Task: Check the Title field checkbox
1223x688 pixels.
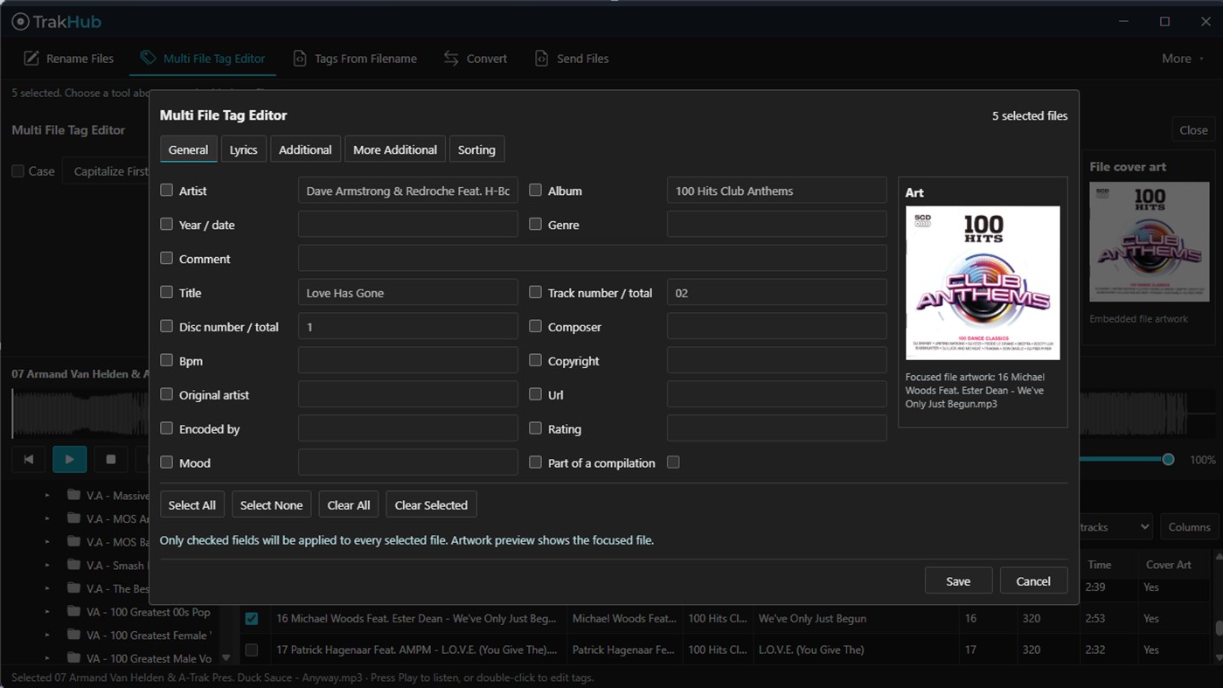Action: [166, 292]
